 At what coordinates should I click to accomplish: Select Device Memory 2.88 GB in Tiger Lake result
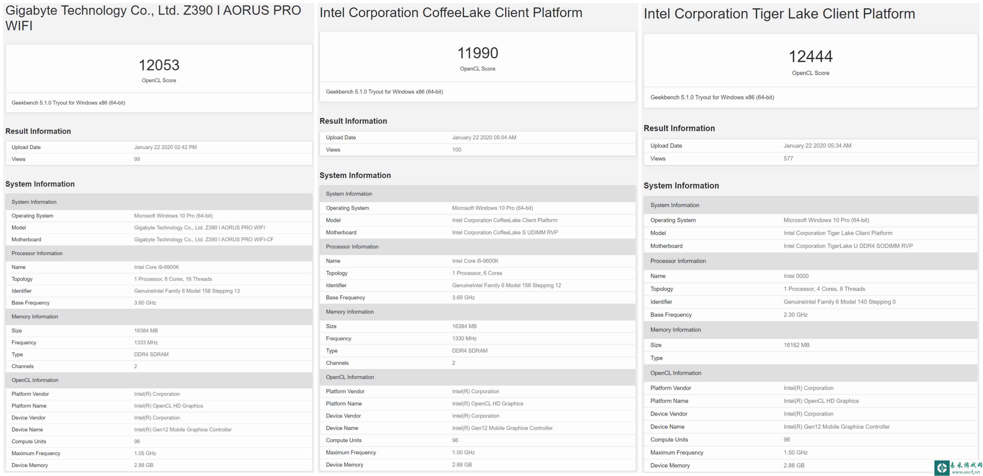794,466
